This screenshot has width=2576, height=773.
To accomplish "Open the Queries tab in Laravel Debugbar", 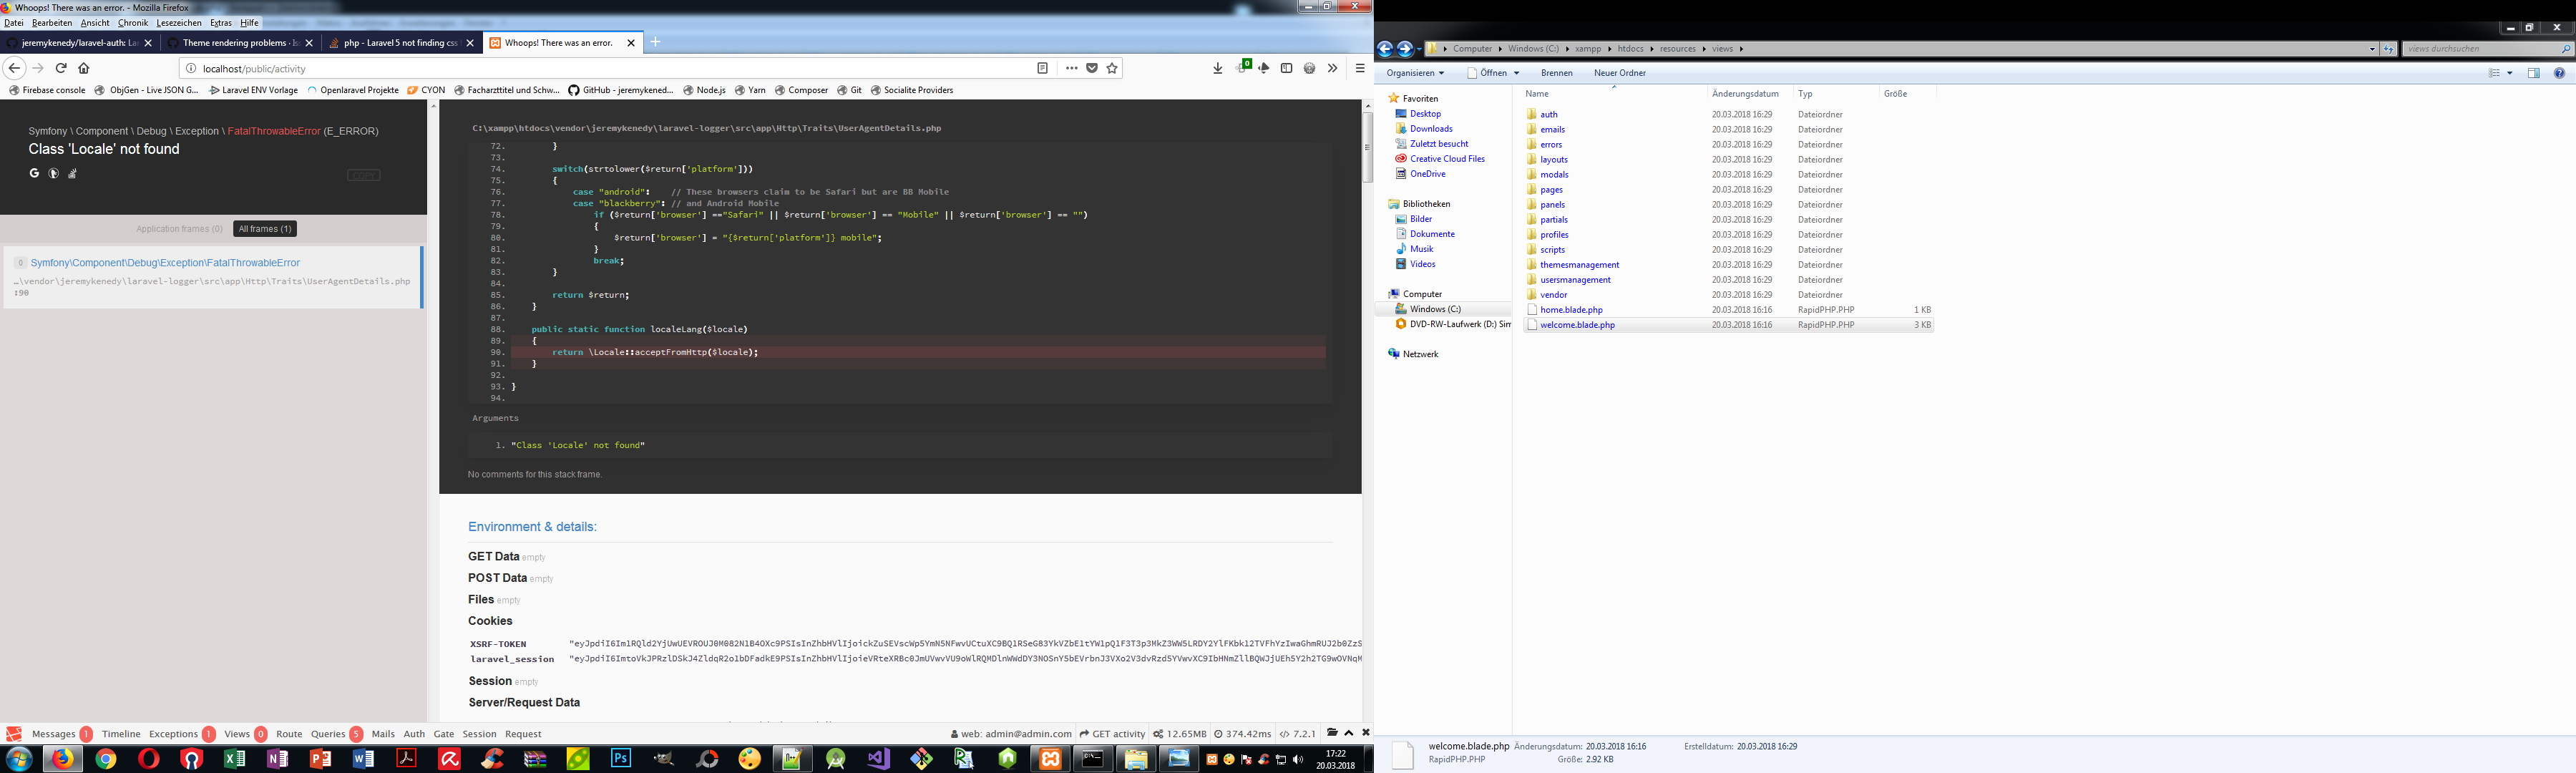I will (328, 733).
